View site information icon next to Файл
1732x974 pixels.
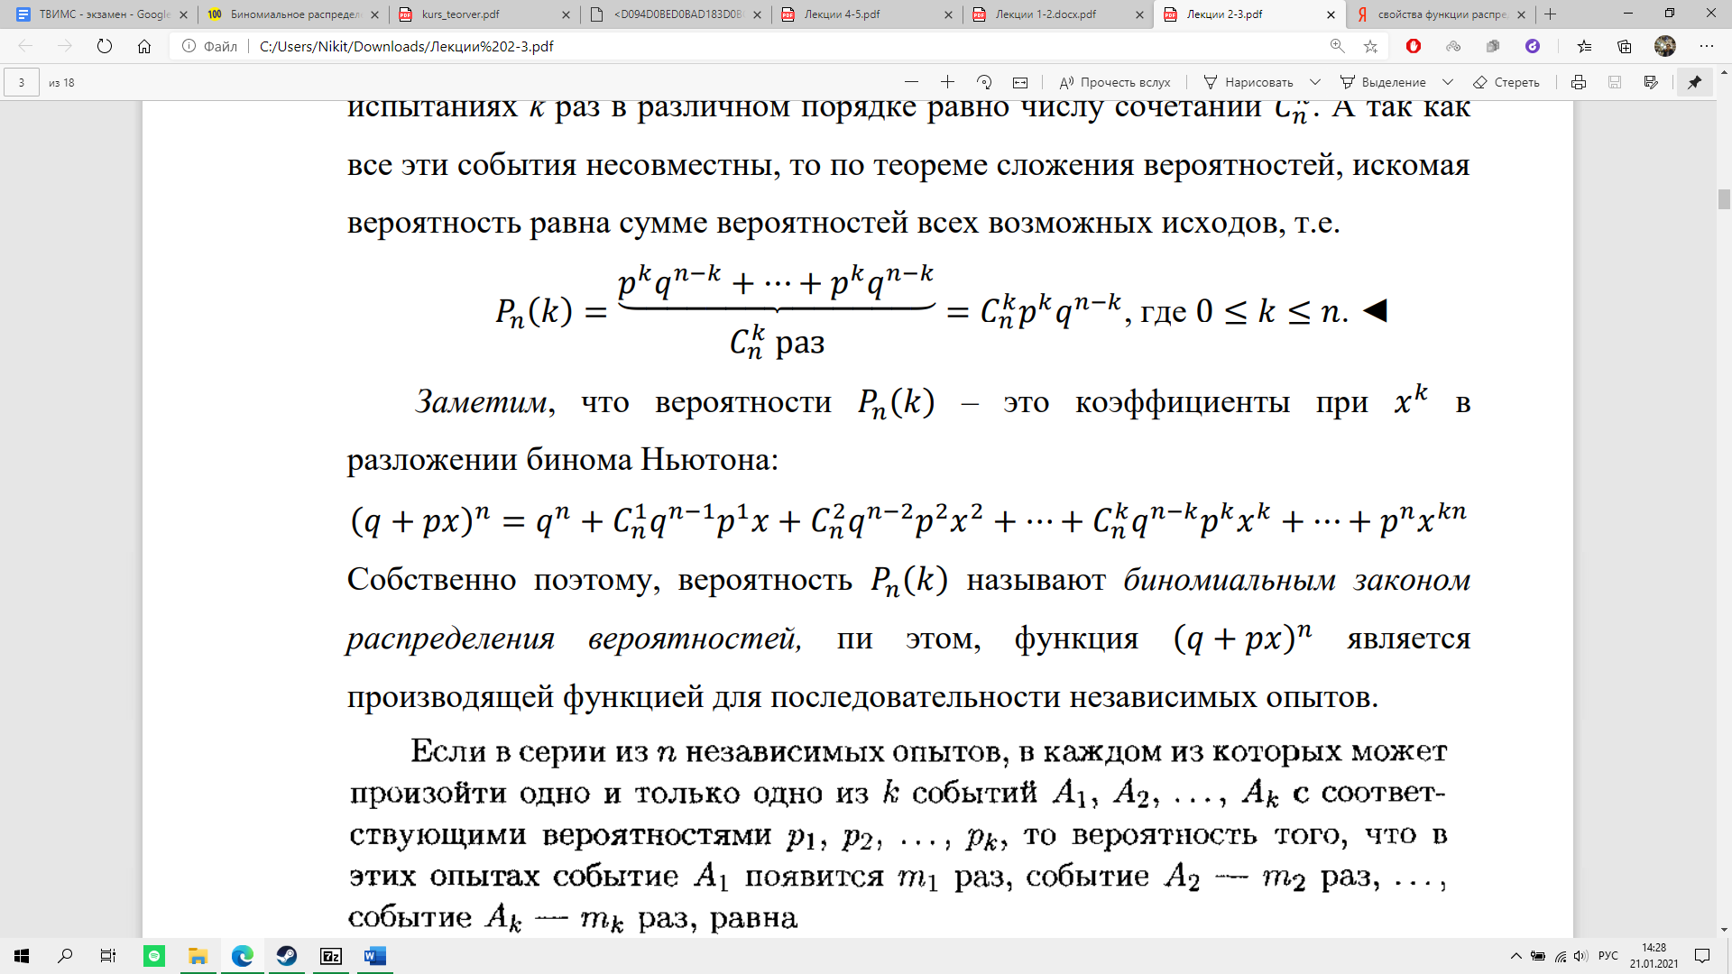[x=189, y=46]
